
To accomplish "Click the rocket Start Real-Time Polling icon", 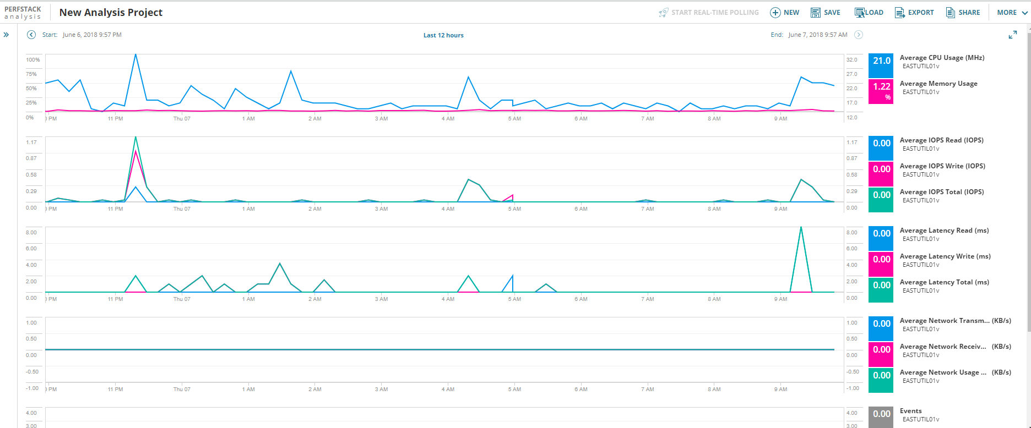I will click(663, 13).
